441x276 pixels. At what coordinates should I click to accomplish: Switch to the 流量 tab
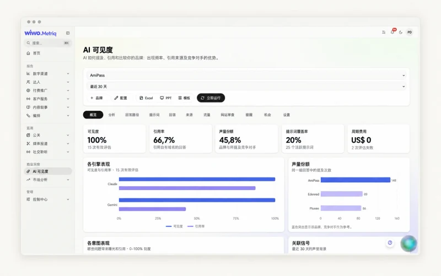point(207,115)
